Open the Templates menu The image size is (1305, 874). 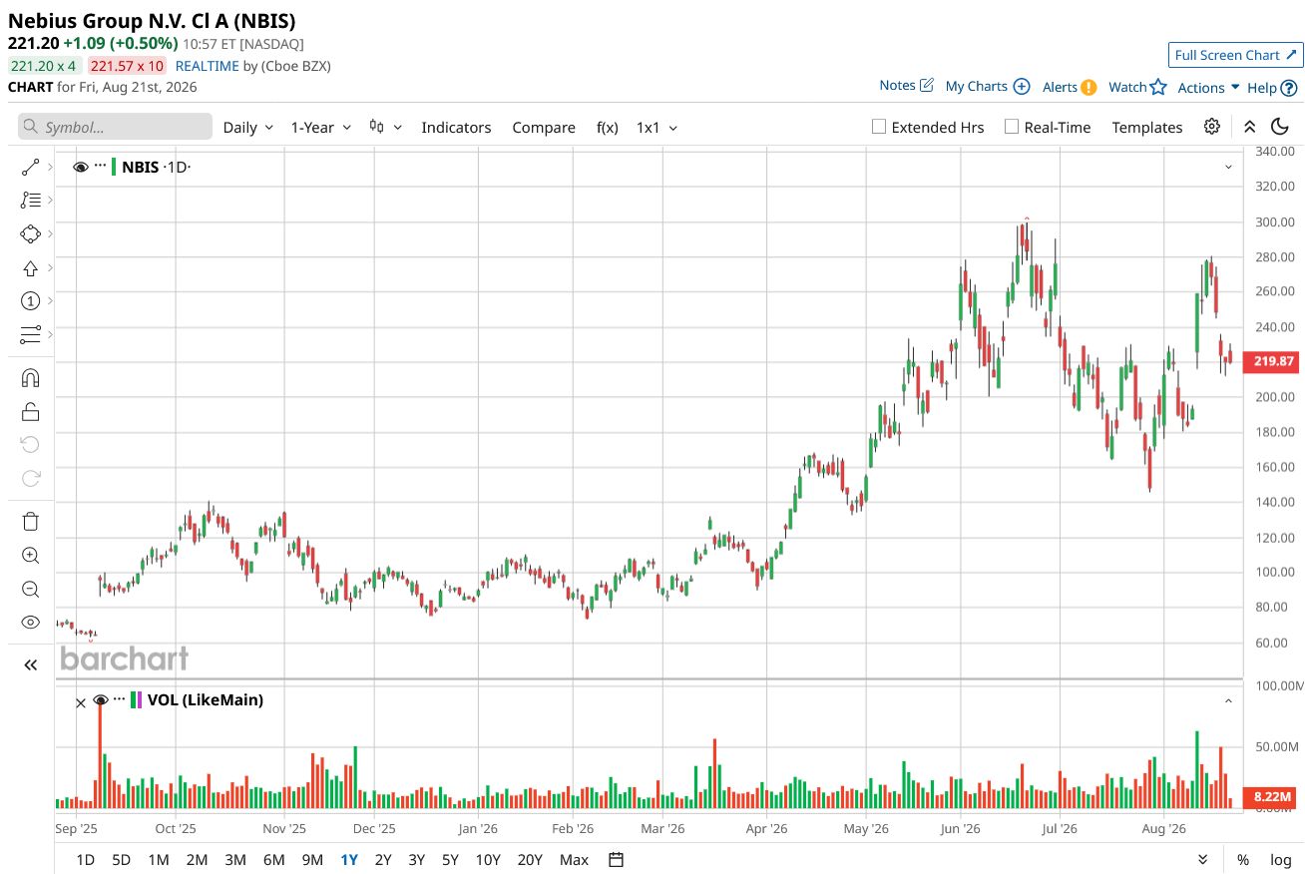(1147, 127)
